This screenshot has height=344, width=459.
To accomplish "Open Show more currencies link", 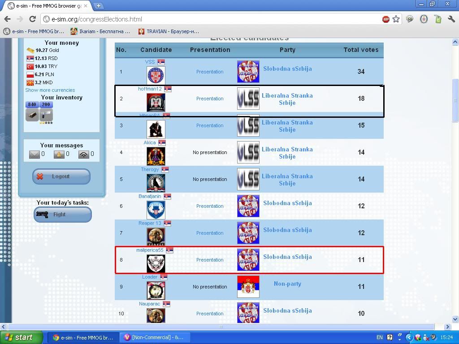I will [50, 90].
